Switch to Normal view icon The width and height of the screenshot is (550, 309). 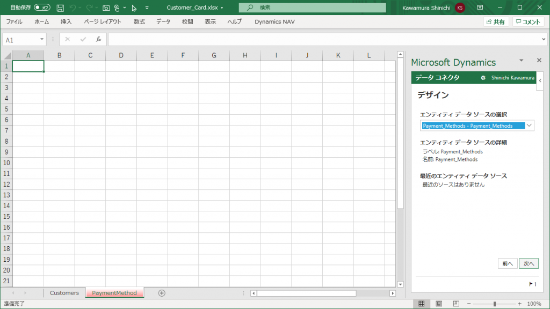[x=422, y=304]
